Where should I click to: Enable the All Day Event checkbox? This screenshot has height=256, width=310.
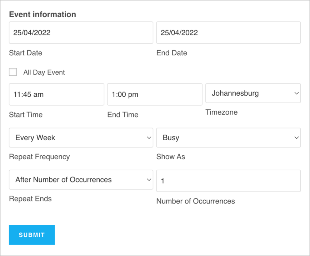click(13, 72)
